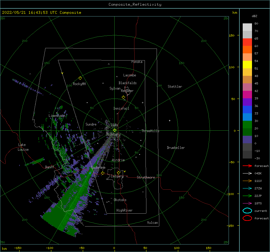
Task: Click the Calgary city label
Action: [117, 176]
